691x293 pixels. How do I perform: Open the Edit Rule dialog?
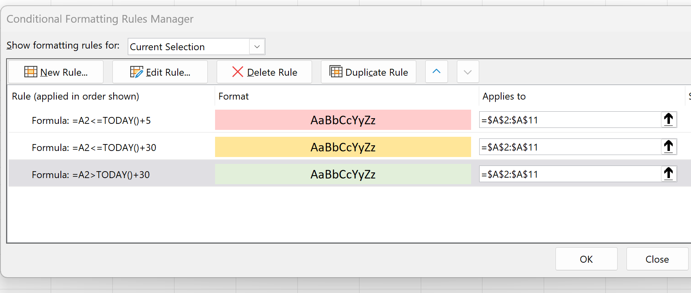tap(160, 72)
